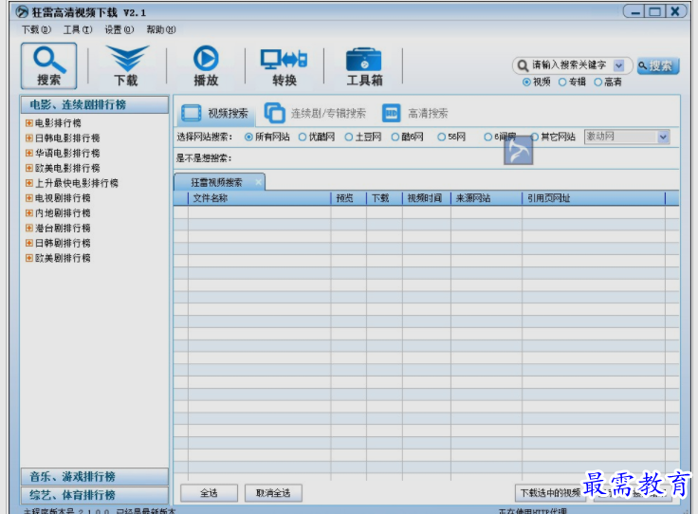Open the 下载 download toolbar tool
This screenshot has width=698, height=514.
pos(127,65)
